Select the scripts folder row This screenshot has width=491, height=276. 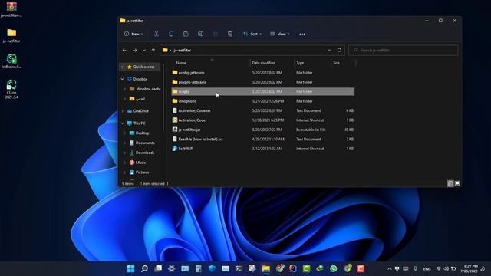click(x=262, y=92)
